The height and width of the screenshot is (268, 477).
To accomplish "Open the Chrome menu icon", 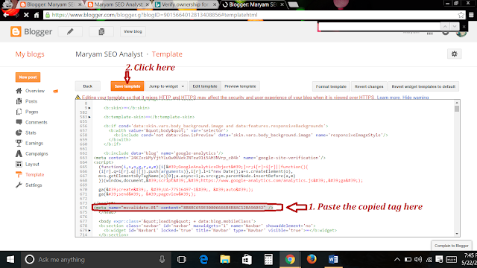I will pyautogui.click(x=471, y=15).
